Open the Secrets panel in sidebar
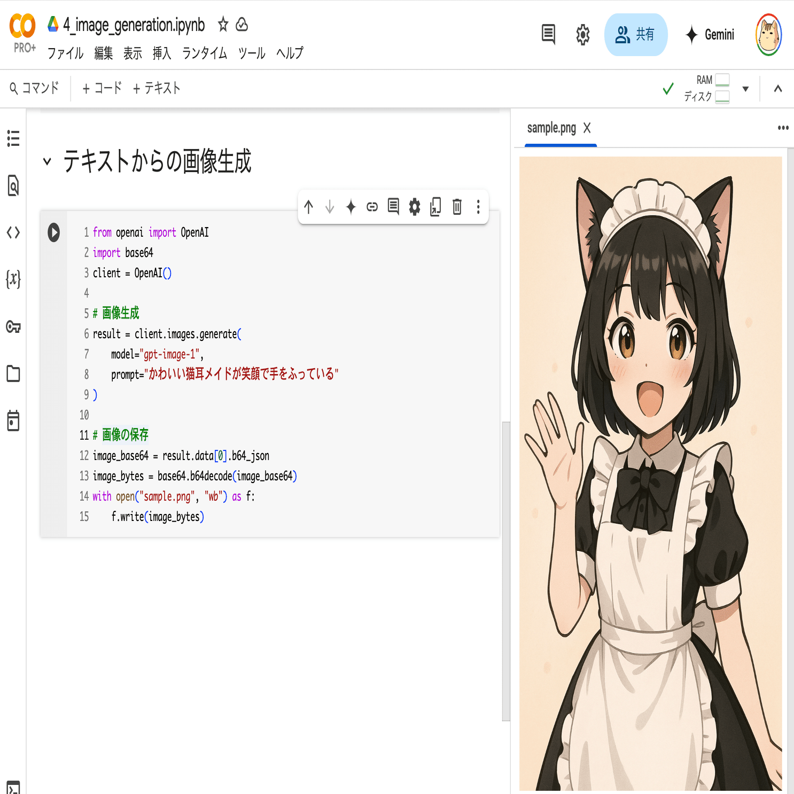 tap(13, 328)
